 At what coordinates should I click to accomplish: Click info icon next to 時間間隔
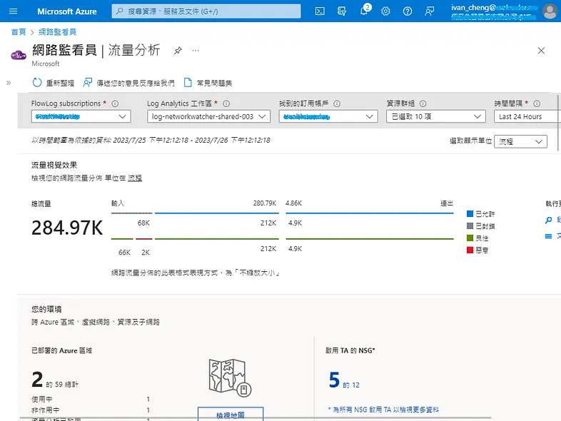click(537, 103)
